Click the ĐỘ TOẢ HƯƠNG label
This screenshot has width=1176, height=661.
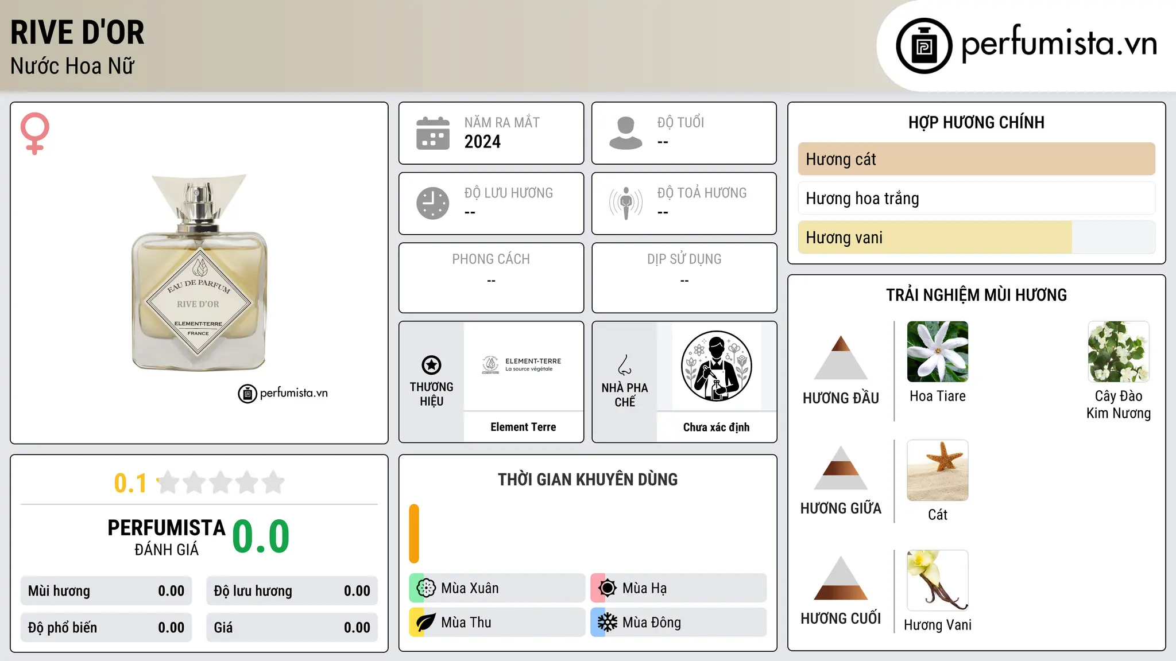(702, 193)
